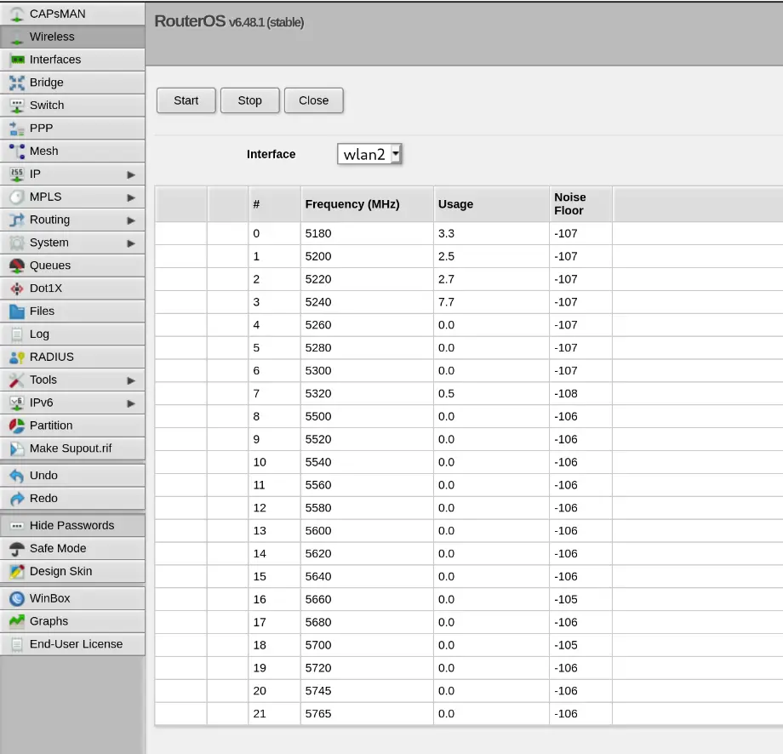Open the Interface wlan2 dropdown
This screenshot has height=754, width=783.
point(369,154)
